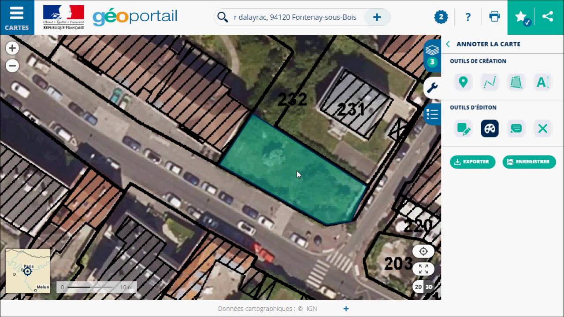The width and height of the screenshot is (564, 317).
Task: Edit the address search field
Action: click(x=295, y=17)
